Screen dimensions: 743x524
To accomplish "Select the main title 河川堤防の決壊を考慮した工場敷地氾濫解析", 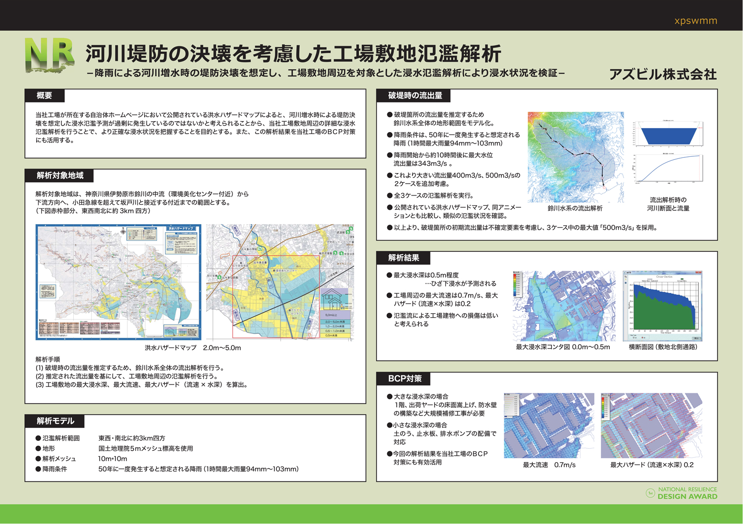I will pos(293,53).
